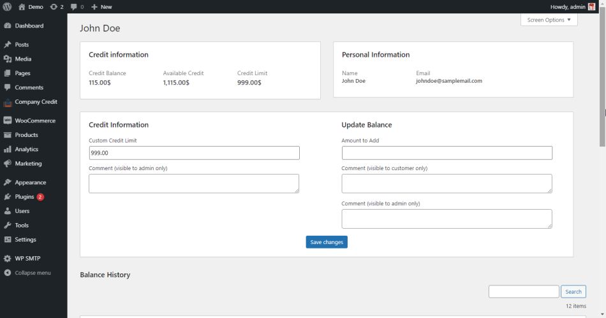The height and width of the screenshot is (318, 606).
Task: Open the Demo site home icon
Action: pyautogui.click(x=22, y=6)
